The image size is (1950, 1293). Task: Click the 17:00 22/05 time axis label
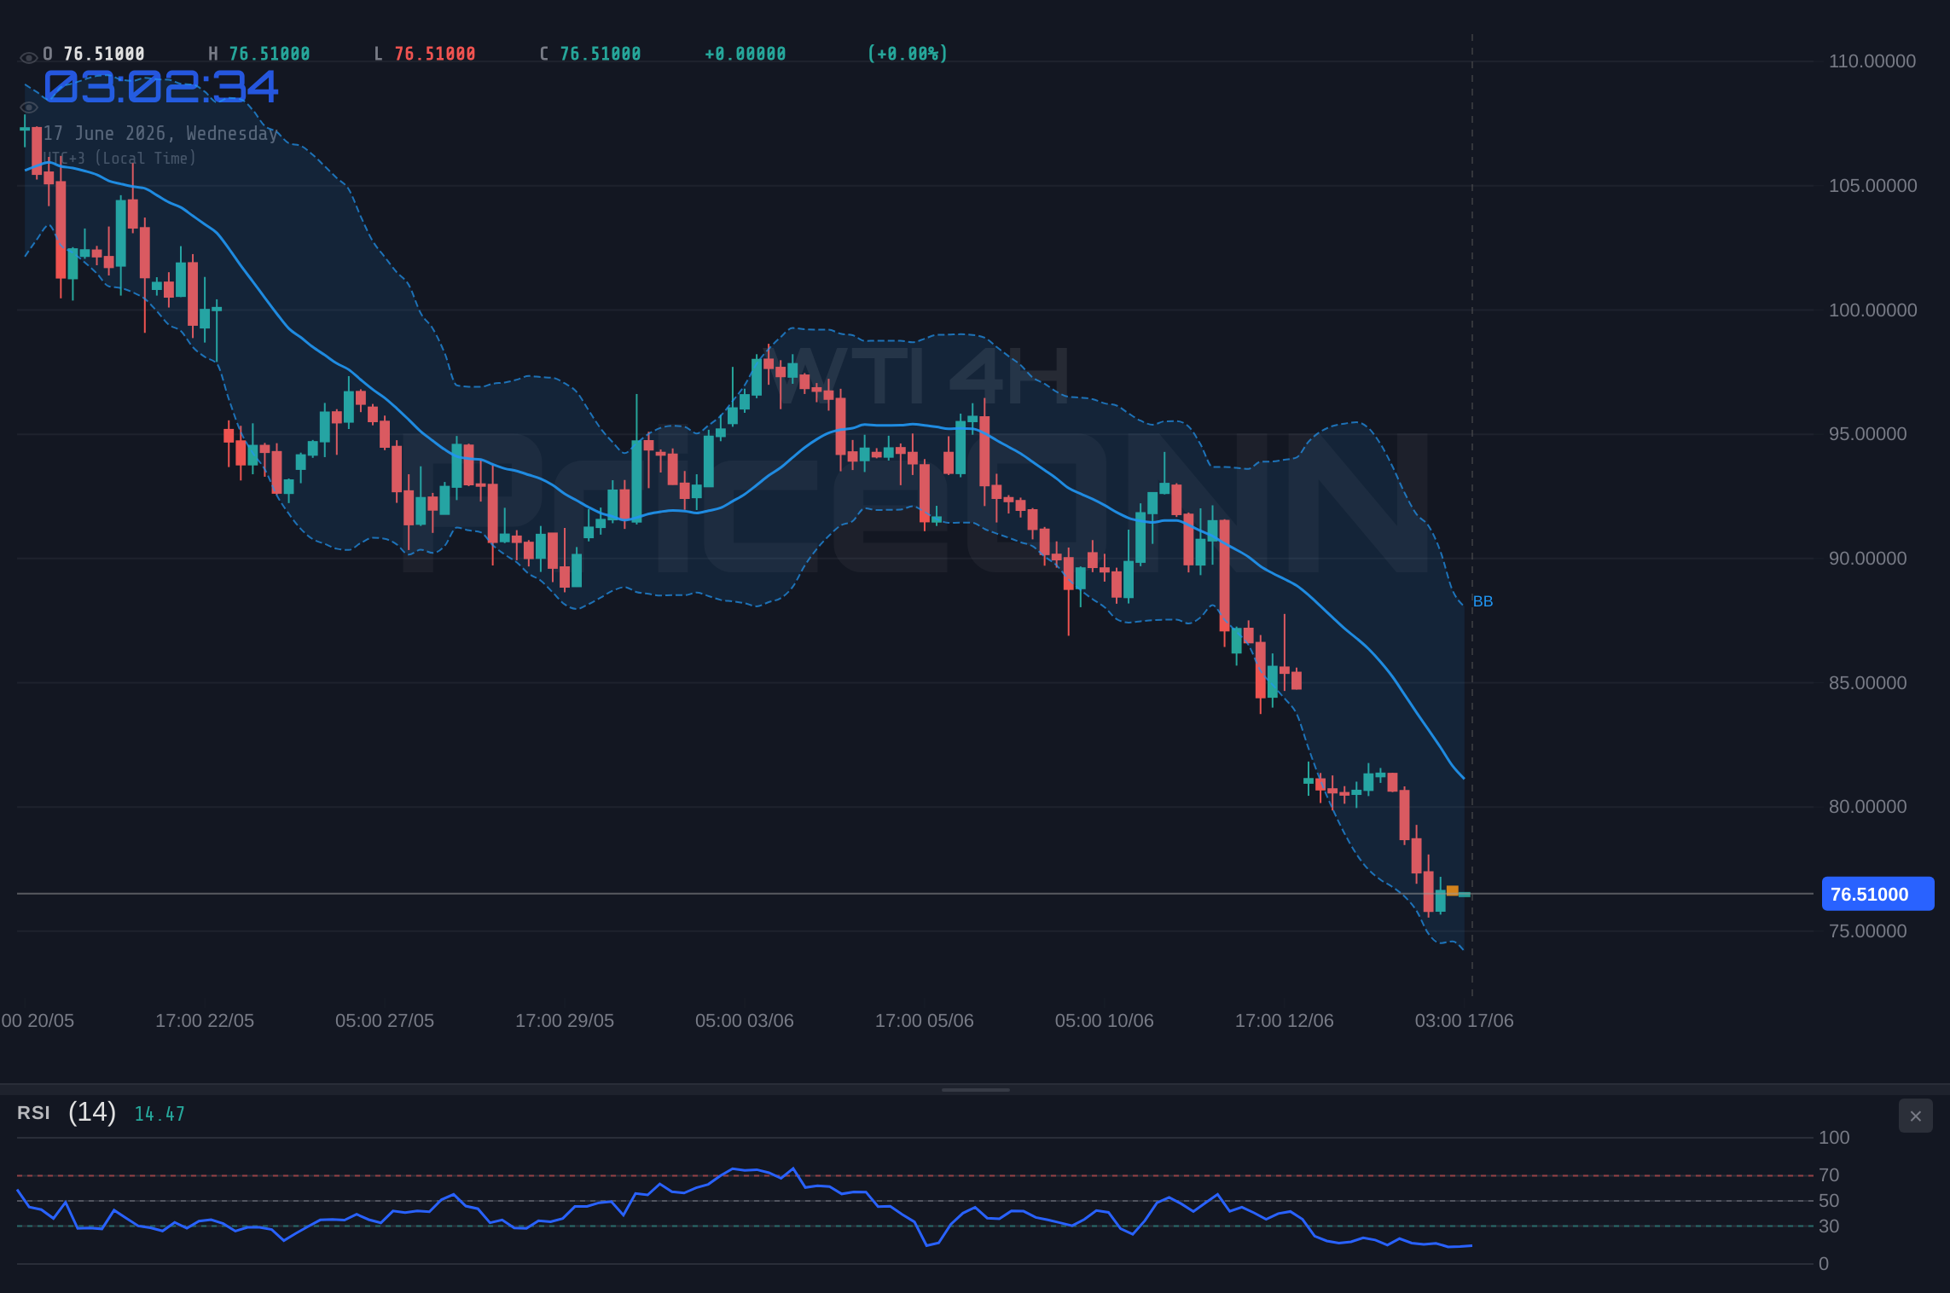[205, 1021]
